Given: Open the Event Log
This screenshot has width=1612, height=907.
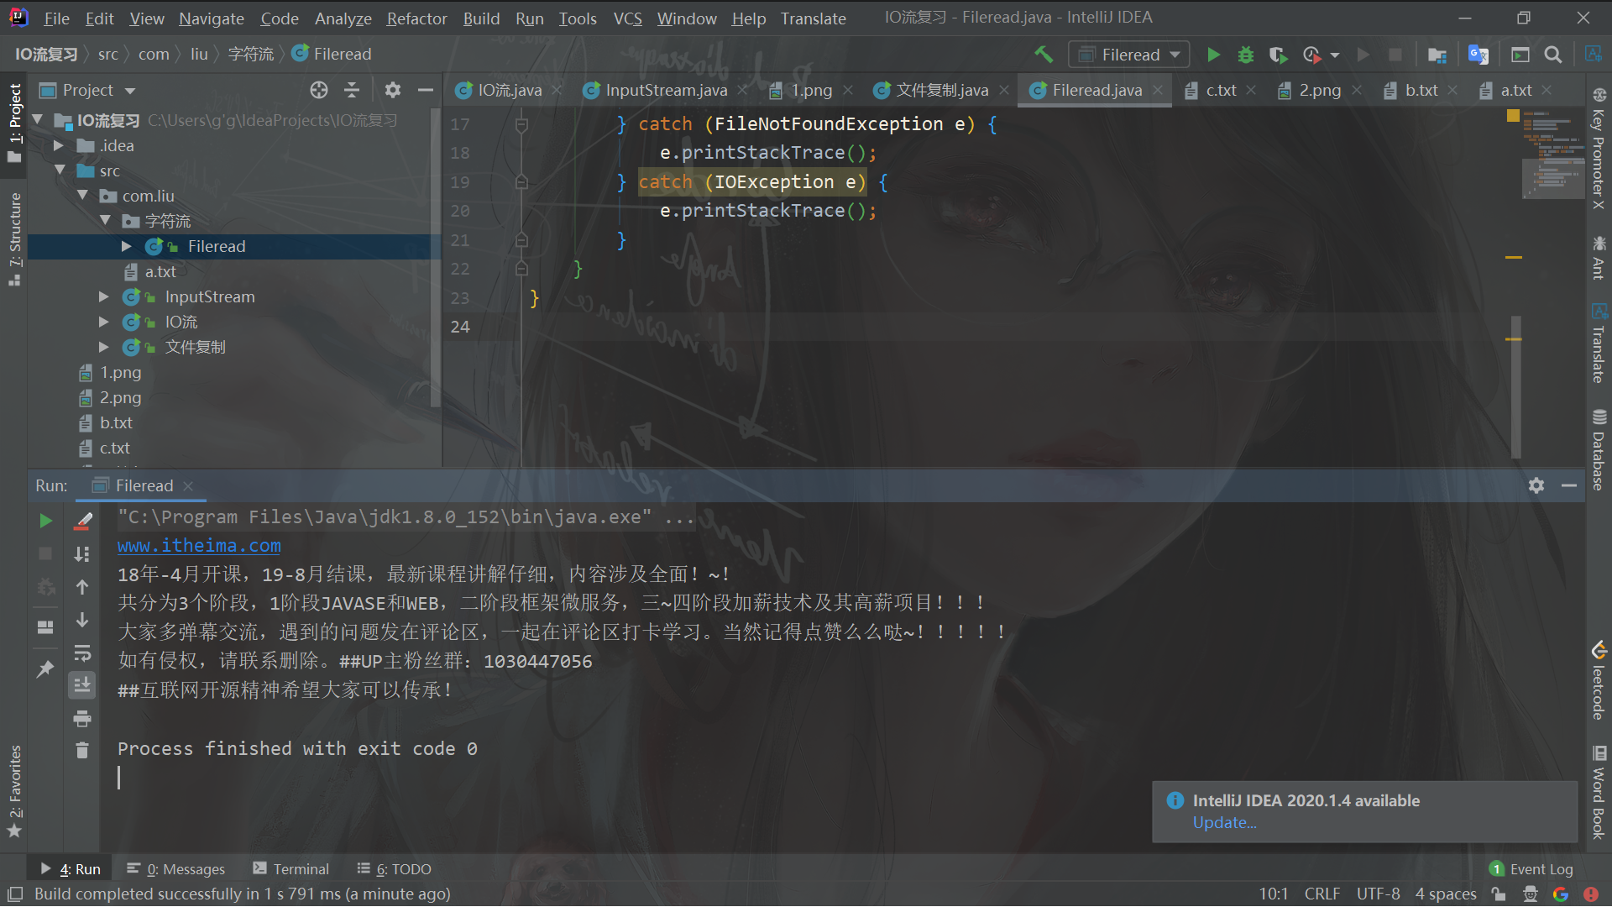Looking at the screenshot, I should click(1531, 869).
